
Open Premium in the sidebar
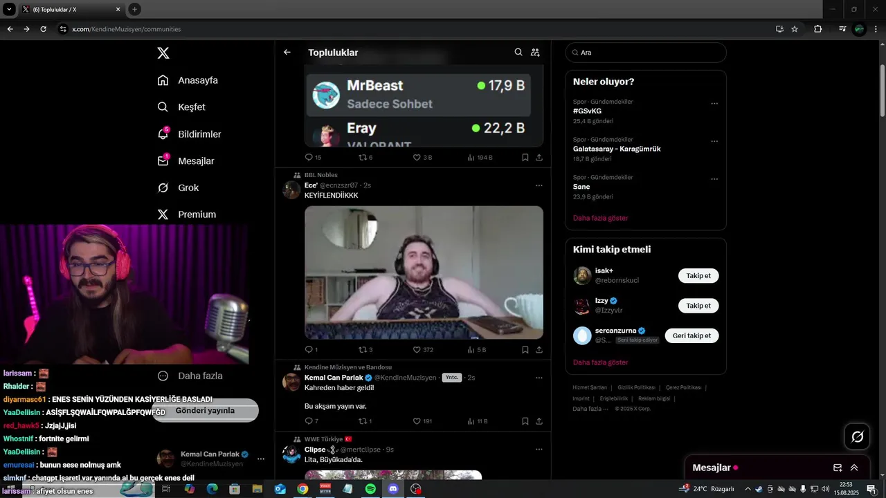pos(187,214)
